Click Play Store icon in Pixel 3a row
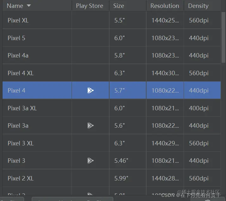Viewport: 226px width, 201px height. pos(91,125)
